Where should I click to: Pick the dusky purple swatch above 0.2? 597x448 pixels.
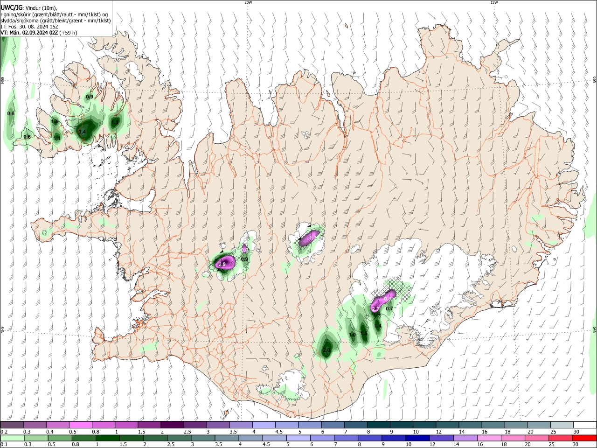12,425
